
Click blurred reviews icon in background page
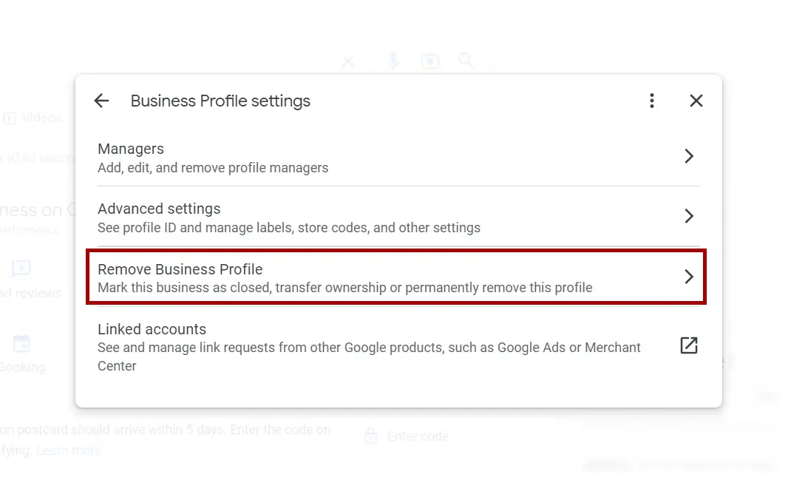[21, 268]
